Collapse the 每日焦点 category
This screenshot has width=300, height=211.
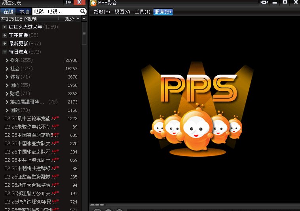5,52
